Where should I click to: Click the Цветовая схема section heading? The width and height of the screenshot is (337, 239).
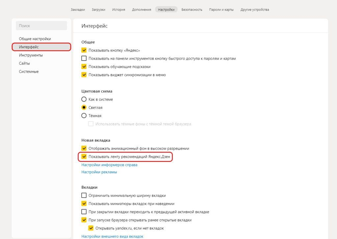[x=97, y=91]
